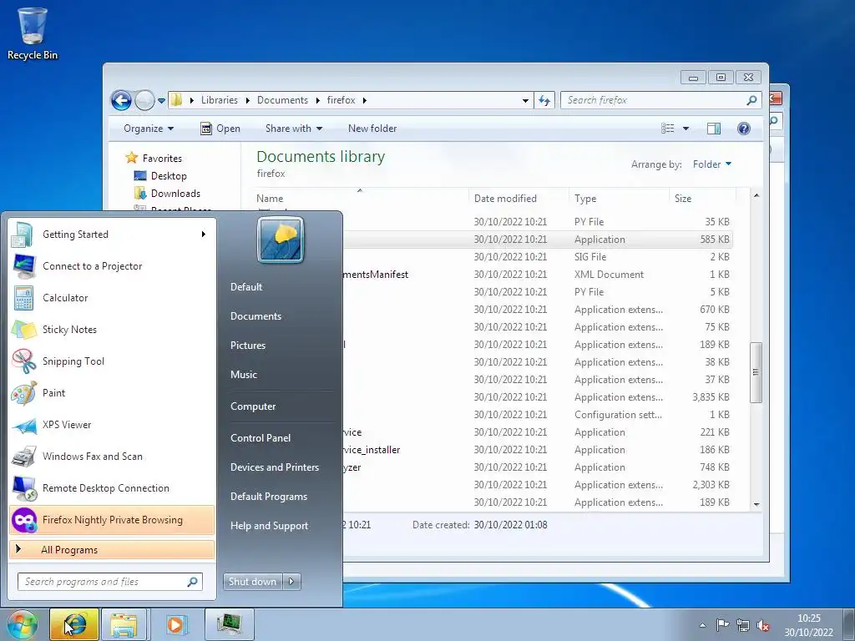Expand the address bar history dropdown
Screen dimensions: 855x641
tap(525, 100)
